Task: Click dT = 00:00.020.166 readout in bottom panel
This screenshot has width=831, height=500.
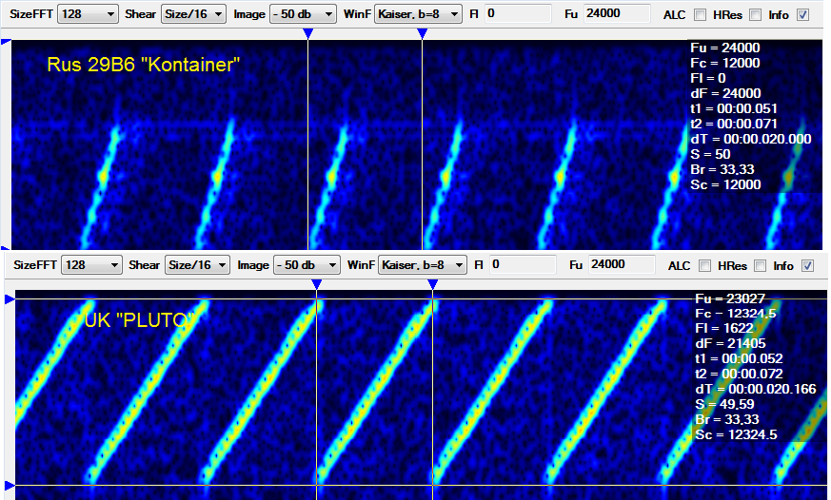Action: [x=755, y=389]
